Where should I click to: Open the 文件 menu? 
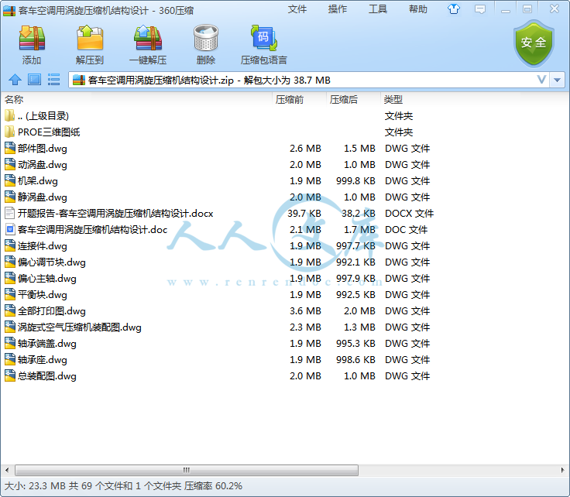(297, 9)
